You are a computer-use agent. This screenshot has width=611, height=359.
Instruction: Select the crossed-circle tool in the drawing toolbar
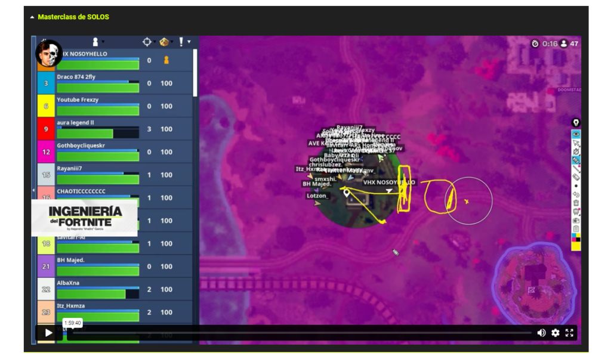tap(576, 151)
